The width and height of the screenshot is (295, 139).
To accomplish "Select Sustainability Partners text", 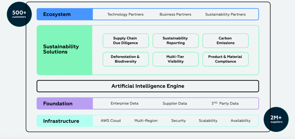I will (x=225, y=14).
